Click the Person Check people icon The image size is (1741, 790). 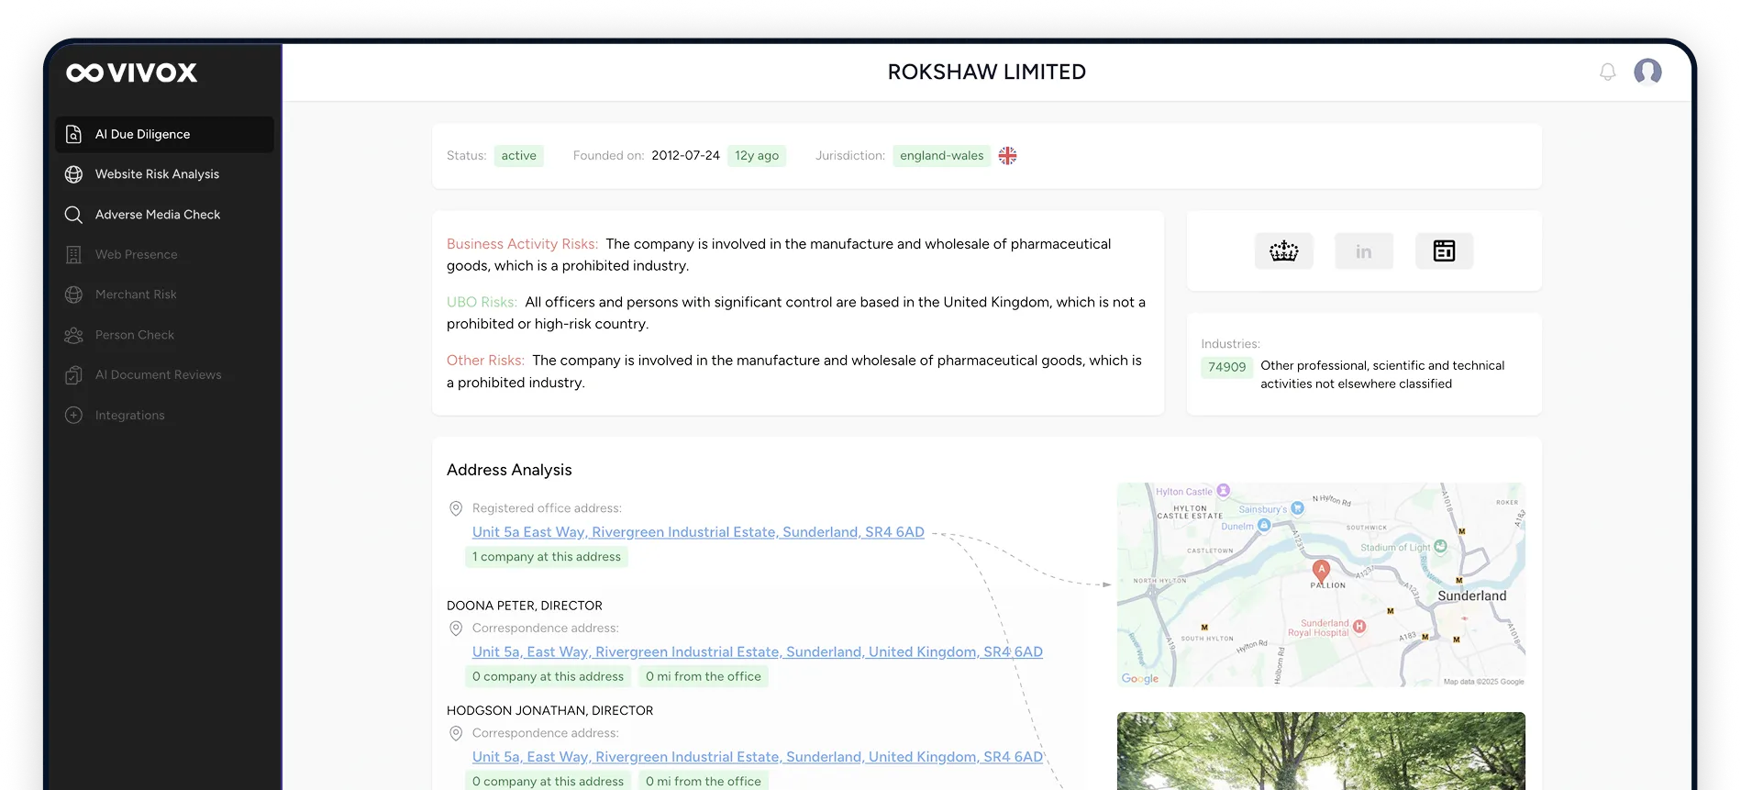[74, 335]
